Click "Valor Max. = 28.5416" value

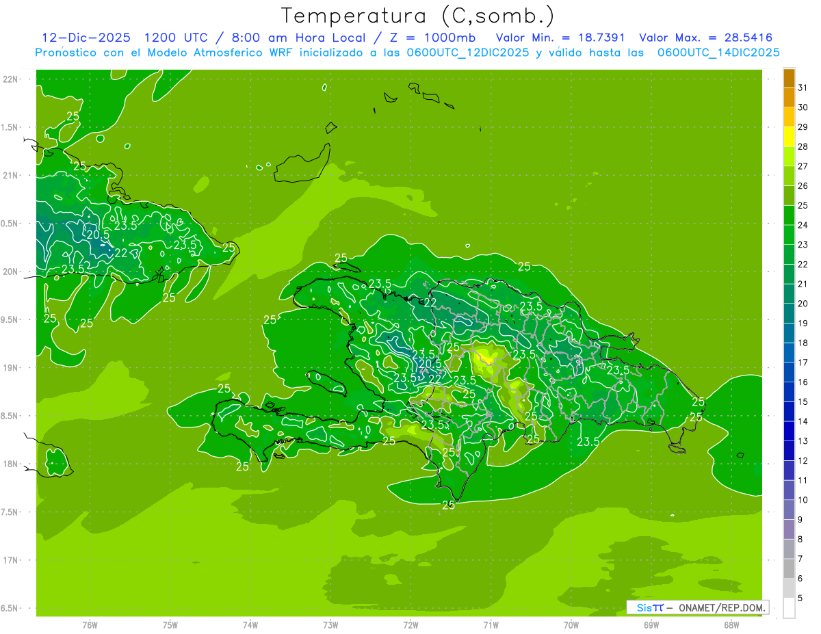pyautogui.click(x=705, y=38)
